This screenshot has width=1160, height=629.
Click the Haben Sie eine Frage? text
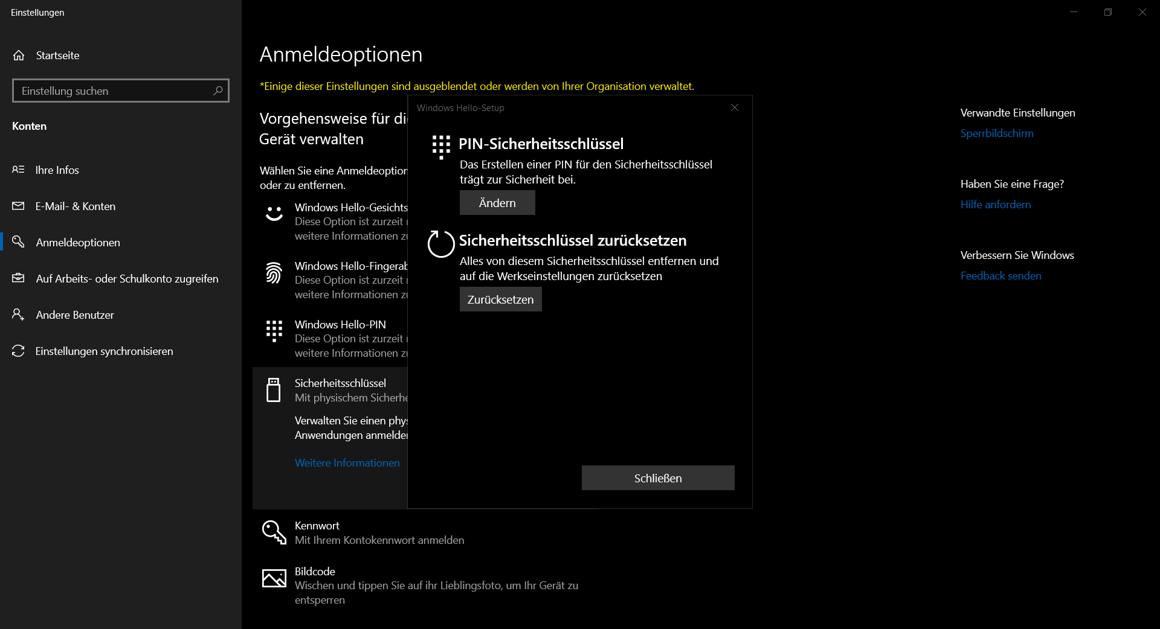1012,184
